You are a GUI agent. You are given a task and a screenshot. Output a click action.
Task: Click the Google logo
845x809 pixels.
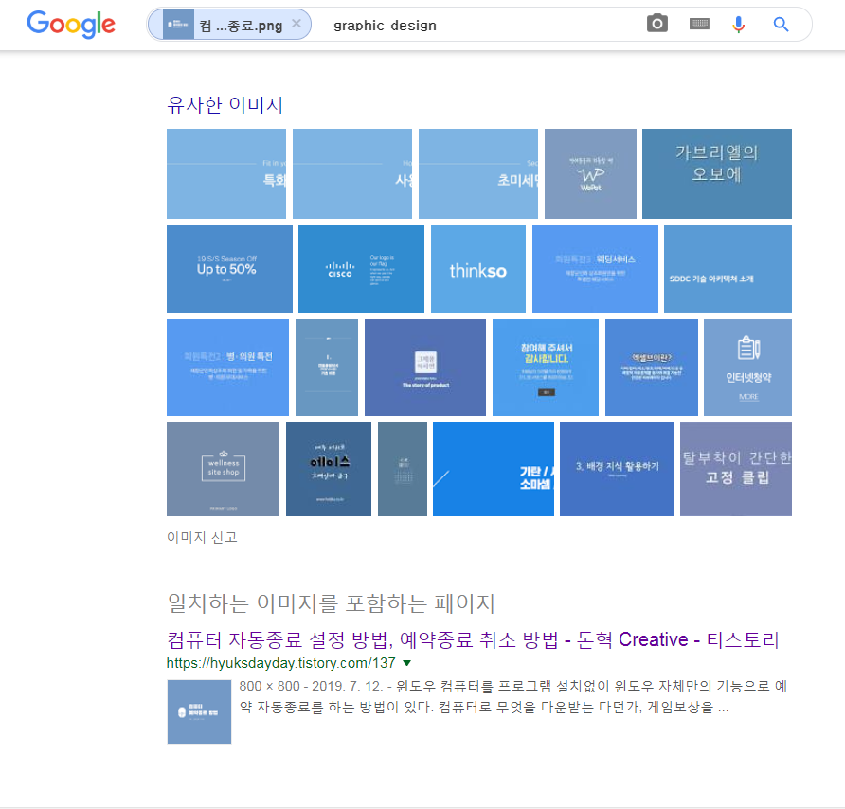[x=71, y=25]
